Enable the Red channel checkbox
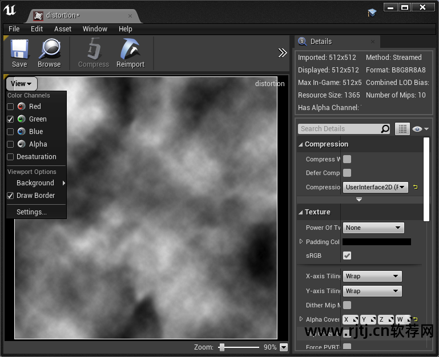 [10, 107]
